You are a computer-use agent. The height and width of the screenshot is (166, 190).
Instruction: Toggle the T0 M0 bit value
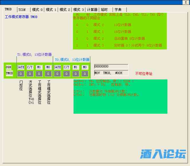(x=85, y=74)
